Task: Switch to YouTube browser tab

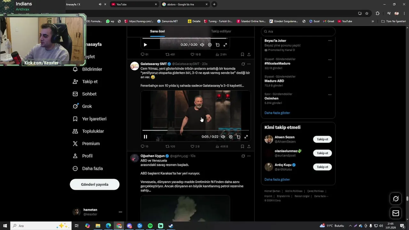Action: 134,4
